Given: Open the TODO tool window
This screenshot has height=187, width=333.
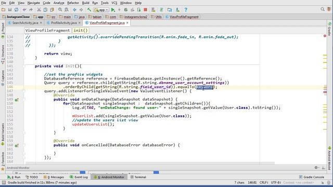Looking at the screenshot, I should coord(32,177).
